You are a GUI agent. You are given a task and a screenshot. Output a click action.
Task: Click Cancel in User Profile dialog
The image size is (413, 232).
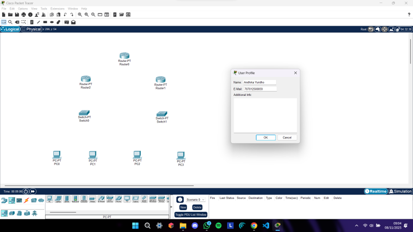point(287,137)
